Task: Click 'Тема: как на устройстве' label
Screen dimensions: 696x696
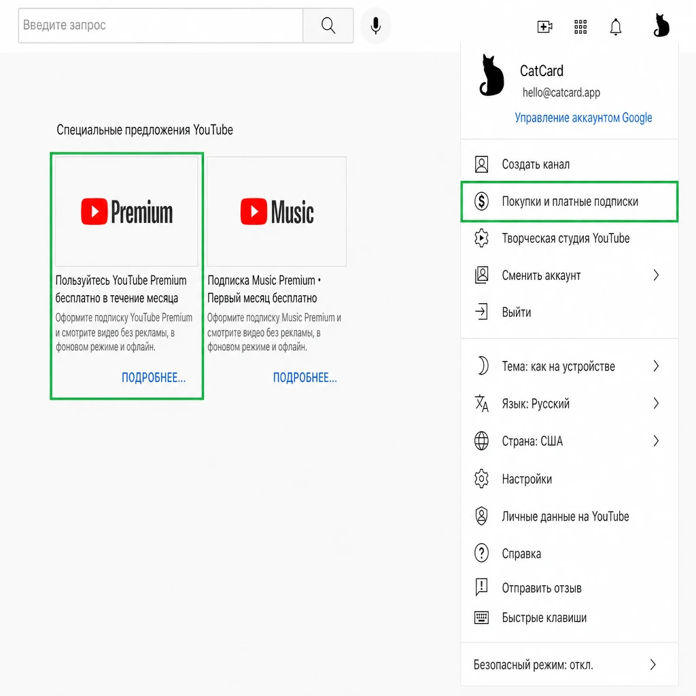Action: (x=559, y=366)
